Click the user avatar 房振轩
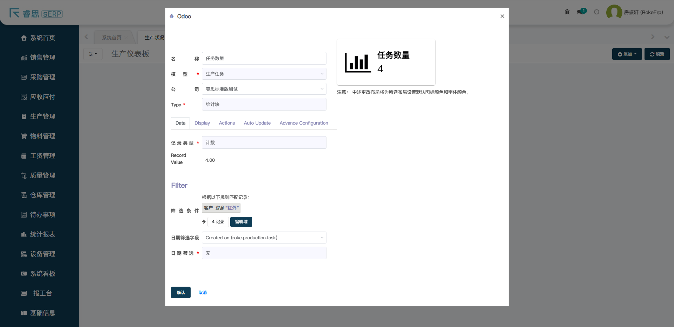The width and height of the screenshot is (674, 327). coord(614,12)
